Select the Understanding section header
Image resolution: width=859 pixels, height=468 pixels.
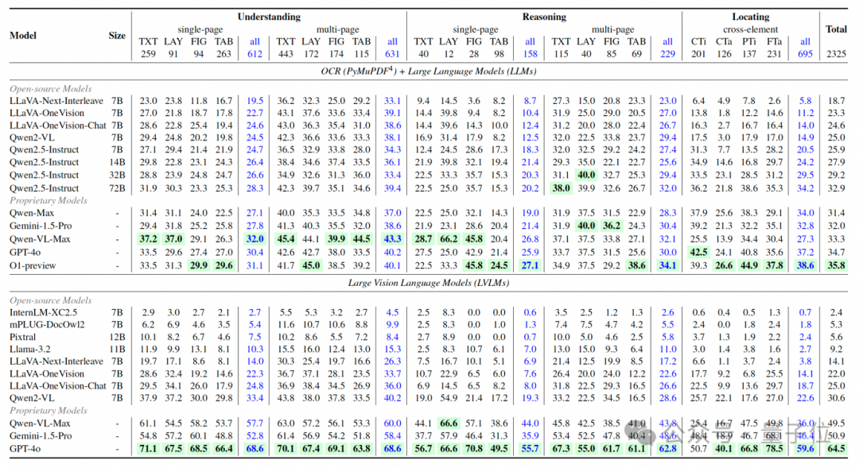pos(269,17)
